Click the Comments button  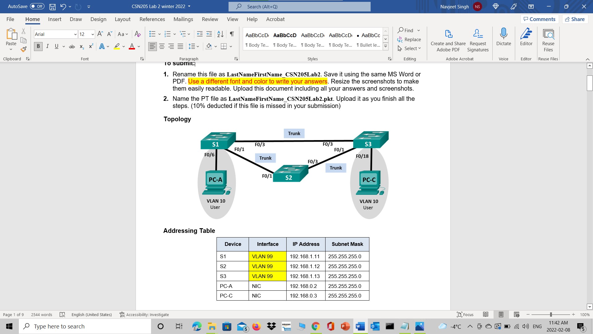[539, 19]
